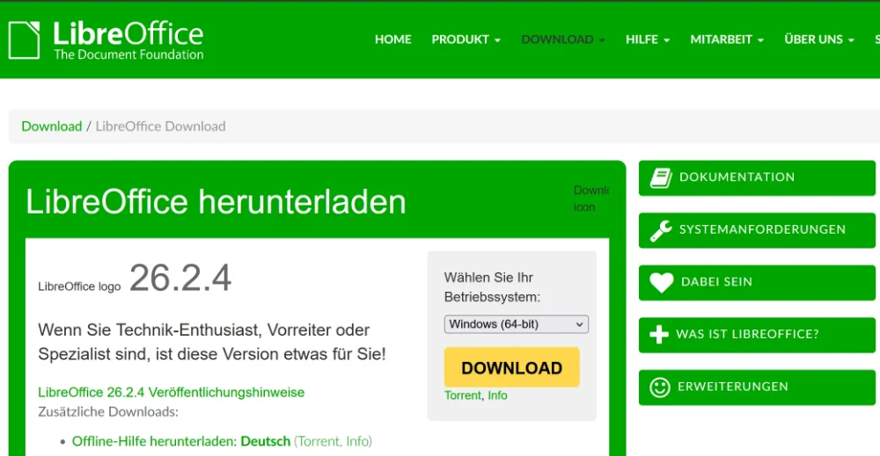Click the Wählen Sie Ihr Betriebssystem label
Viewport: 880px width, 456px height.
tap(492, 287)
